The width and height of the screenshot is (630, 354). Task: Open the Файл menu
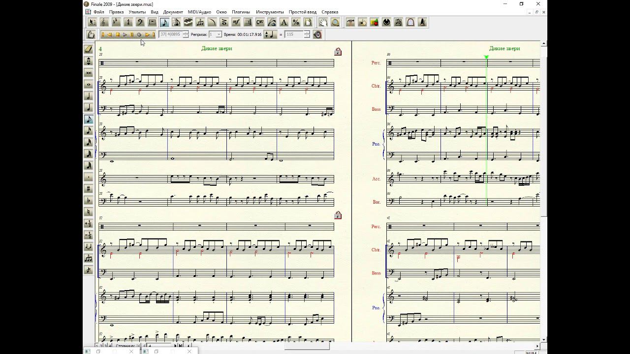[x=98, y=12]
